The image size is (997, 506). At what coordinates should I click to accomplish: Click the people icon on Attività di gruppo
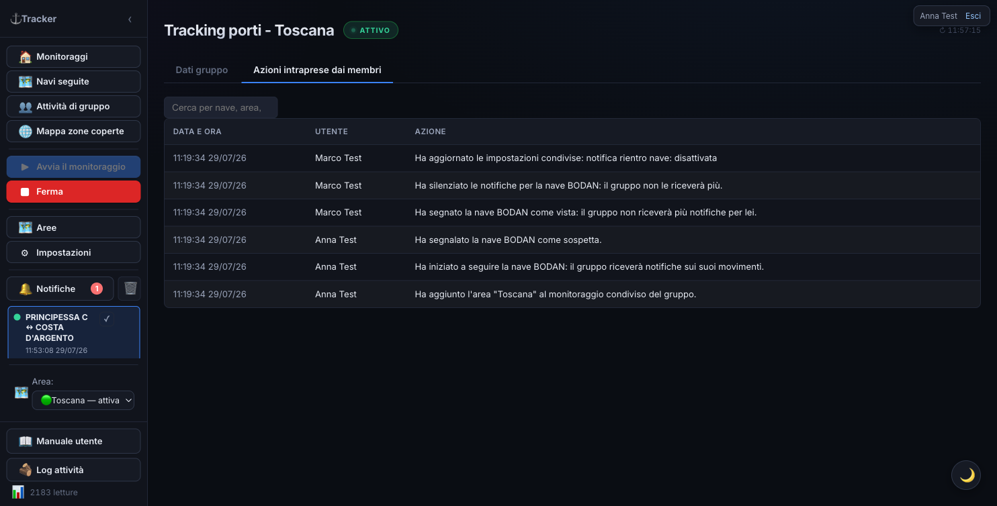coord(26,106)
